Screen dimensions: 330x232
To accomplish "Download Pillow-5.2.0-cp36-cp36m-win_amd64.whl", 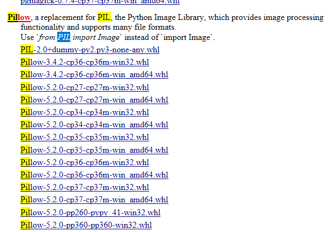I will 95,175.
